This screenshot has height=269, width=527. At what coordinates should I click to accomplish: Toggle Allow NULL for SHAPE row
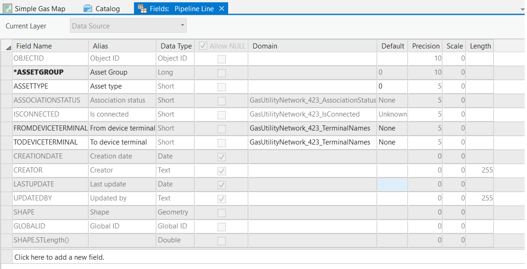click(x=221, y=213)
